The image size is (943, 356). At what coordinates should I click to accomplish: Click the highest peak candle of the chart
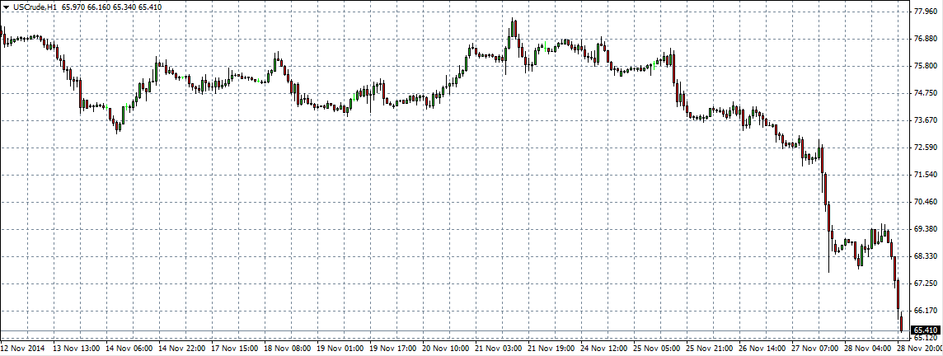pyautogui.click(x=514, y=30)
